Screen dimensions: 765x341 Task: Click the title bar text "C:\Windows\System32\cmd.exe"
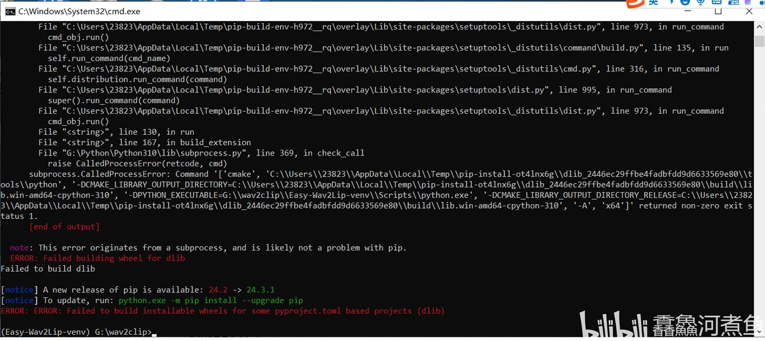[x=79, y=12]
